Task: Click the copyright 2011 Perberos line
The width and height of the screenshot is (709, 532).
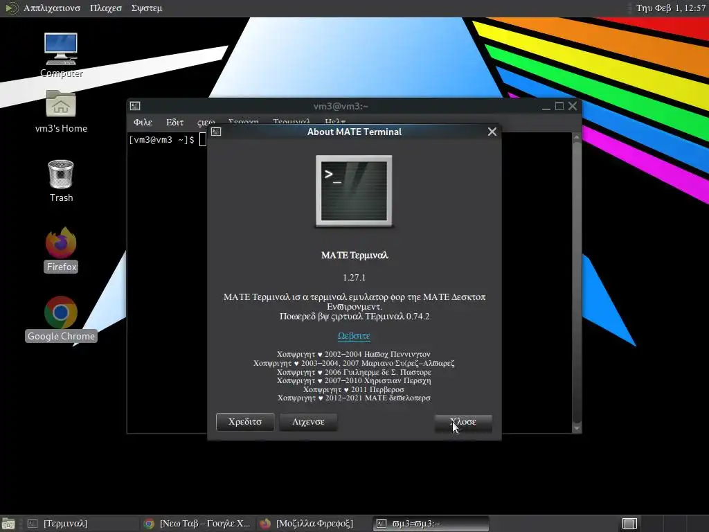Action: [x=354, y=389]
